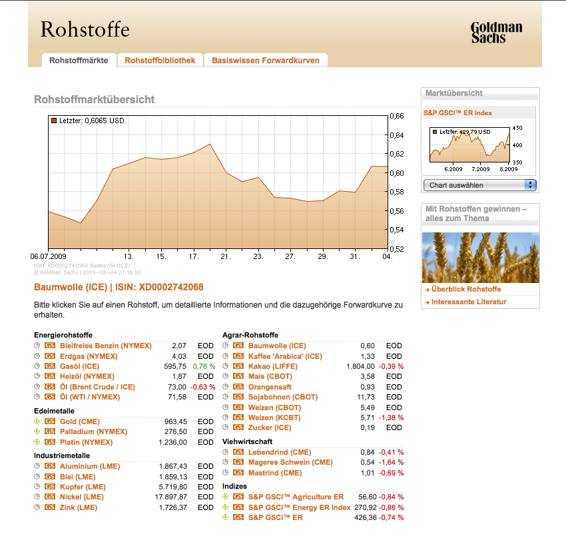Click the large Baumwolle price chart
This screenshot has width=566, height=538.
click(218, 182)
